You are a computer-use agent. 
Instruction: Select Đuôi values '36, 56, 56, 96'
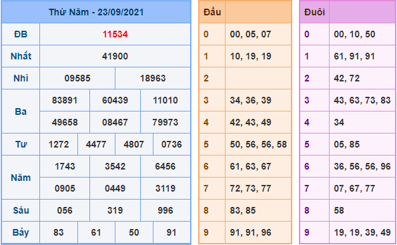(x=362, y=166)
